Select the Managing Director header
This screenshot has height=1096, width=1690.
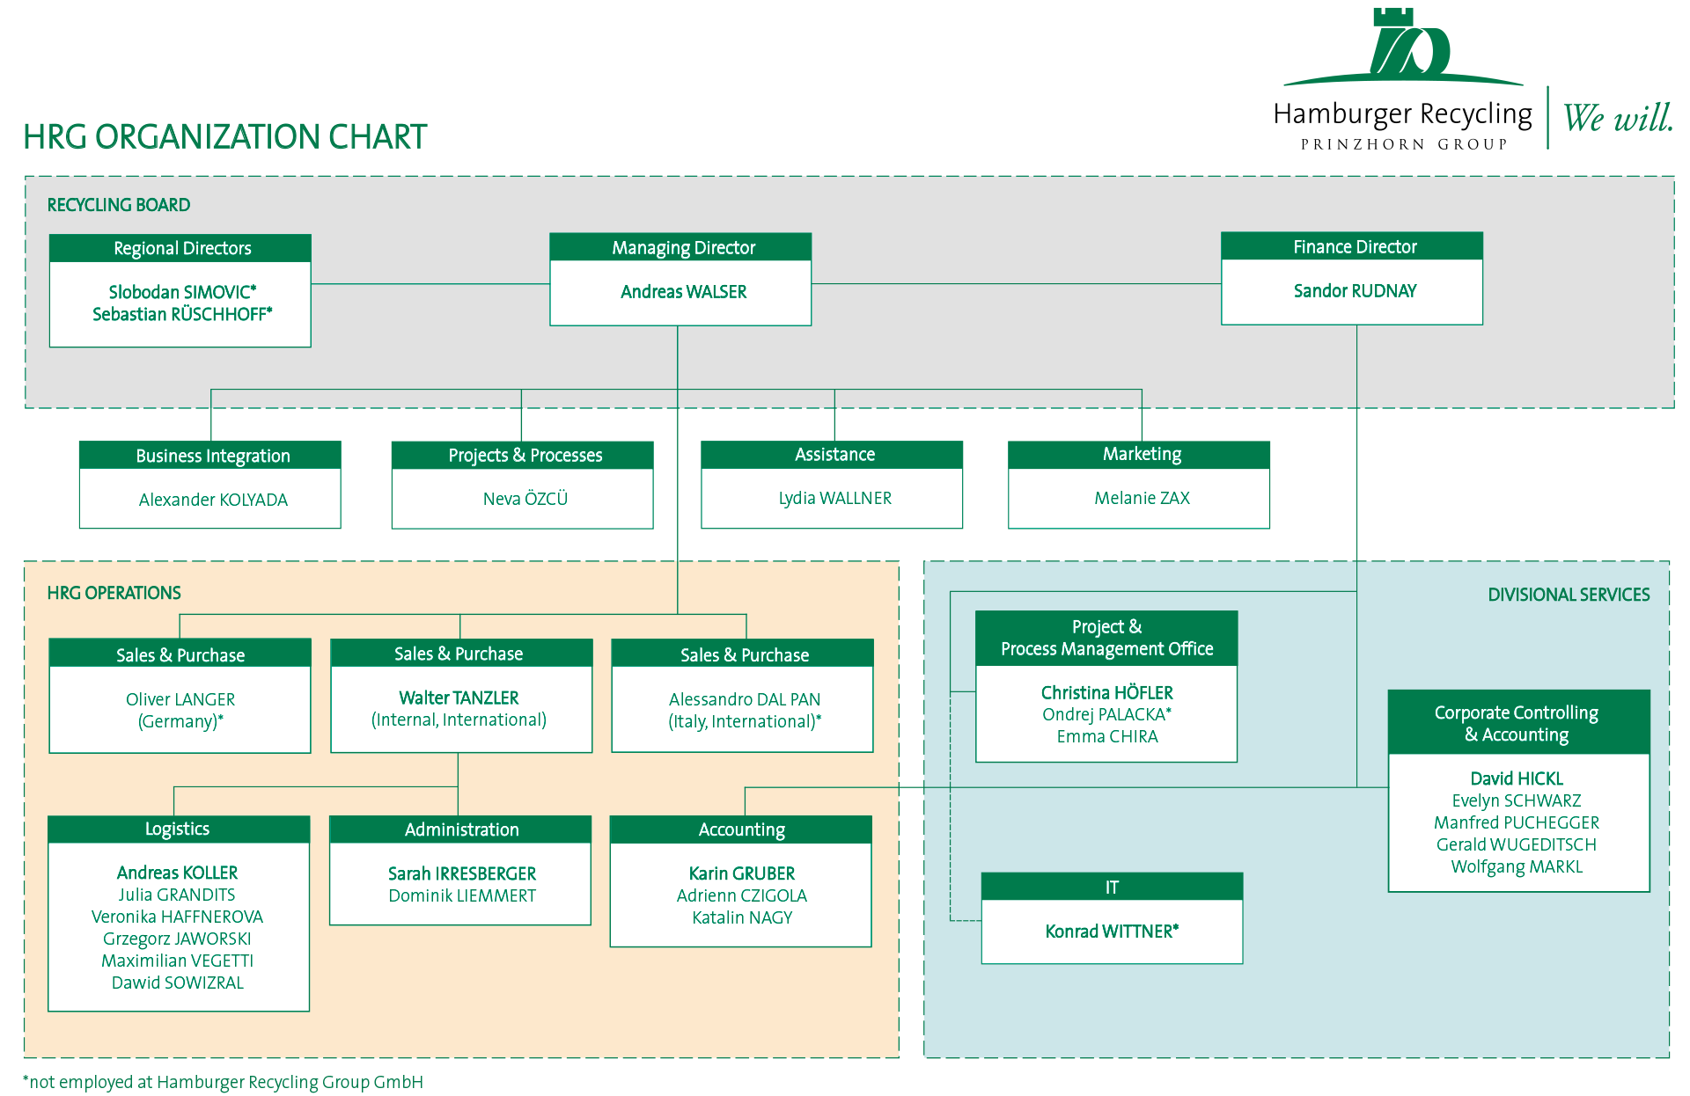680,247
